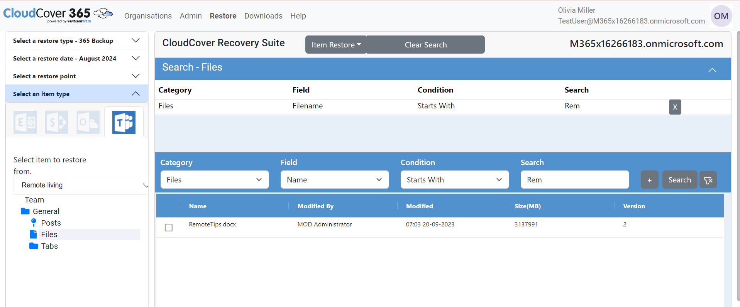
Task: Expand Select a restore type section
Action: (x=77, y=40)
